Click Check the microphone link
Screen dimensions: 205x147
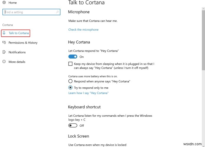pyautogui.click(x=83, y=30)
